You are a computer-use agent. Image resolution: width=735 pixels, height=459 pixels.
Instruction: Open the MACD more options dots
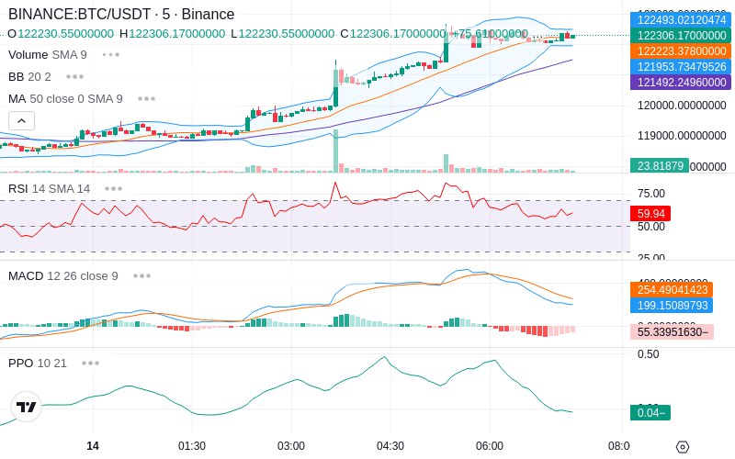click(x=142, y=276)
